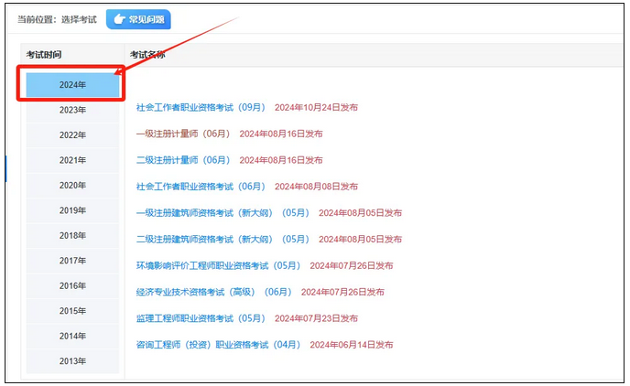Screen dimensions: 630x386
Task: Open the 2021年 exam year list
Action: (x=72, y=160)
